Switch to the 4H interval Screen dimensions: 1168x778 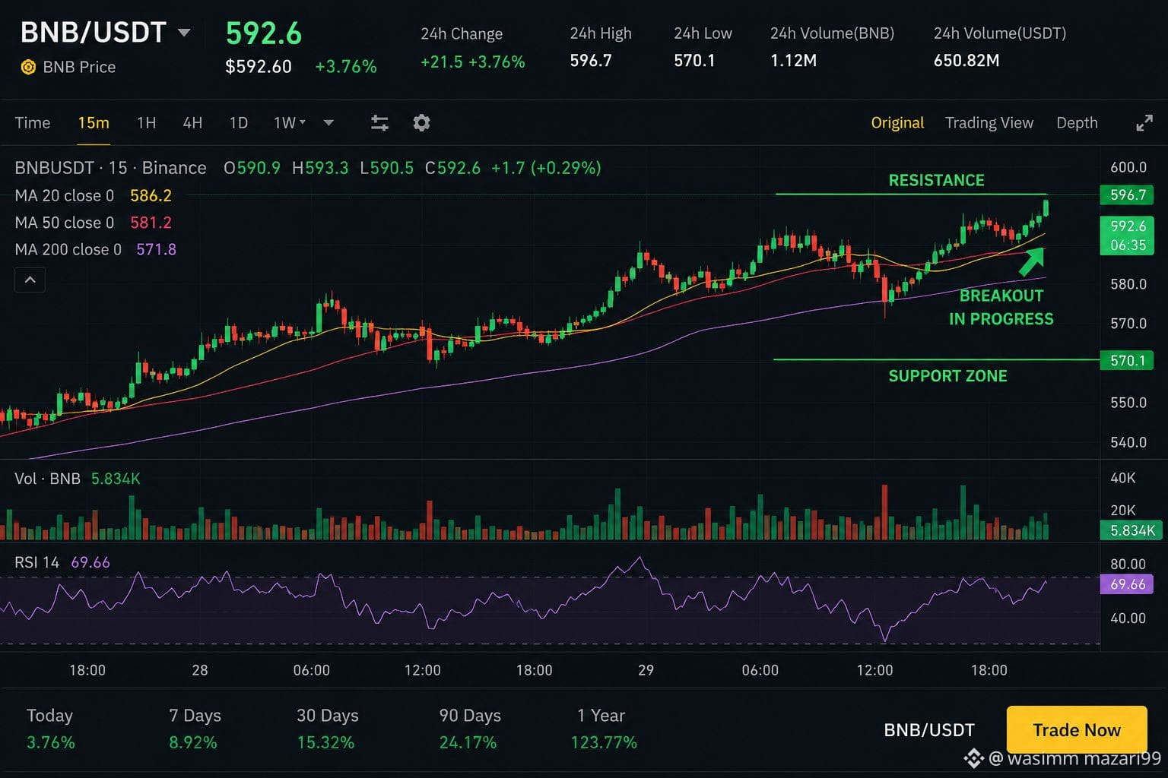point(192,122)
